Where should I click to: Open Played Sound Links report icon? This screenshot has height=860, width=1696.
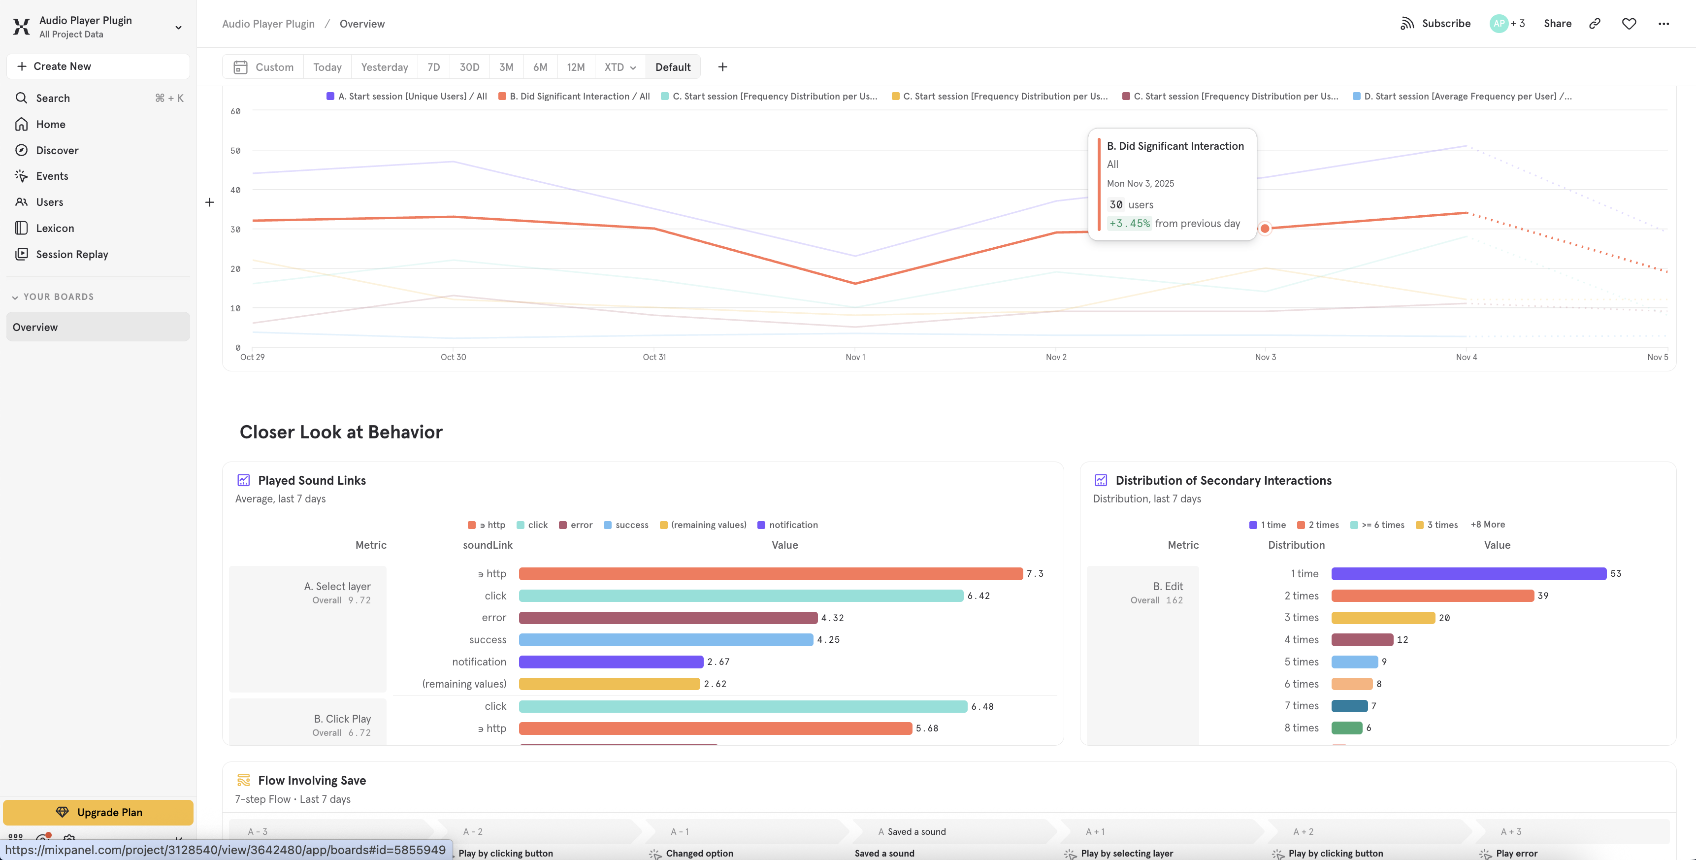pyautogui.click(x=244, y=480)
